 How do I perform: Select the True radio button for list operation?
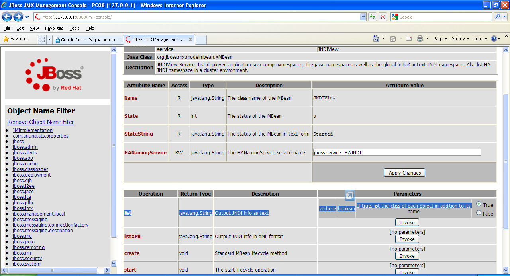pyautogui.click(x=478, y=204)
